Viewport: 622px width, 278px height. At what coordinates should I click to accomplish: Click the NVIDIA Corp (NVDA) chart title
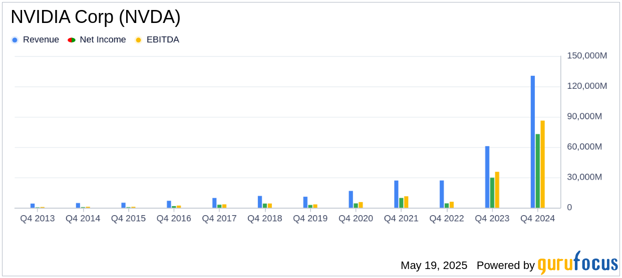pyautogui.click(x=96, y=17)
